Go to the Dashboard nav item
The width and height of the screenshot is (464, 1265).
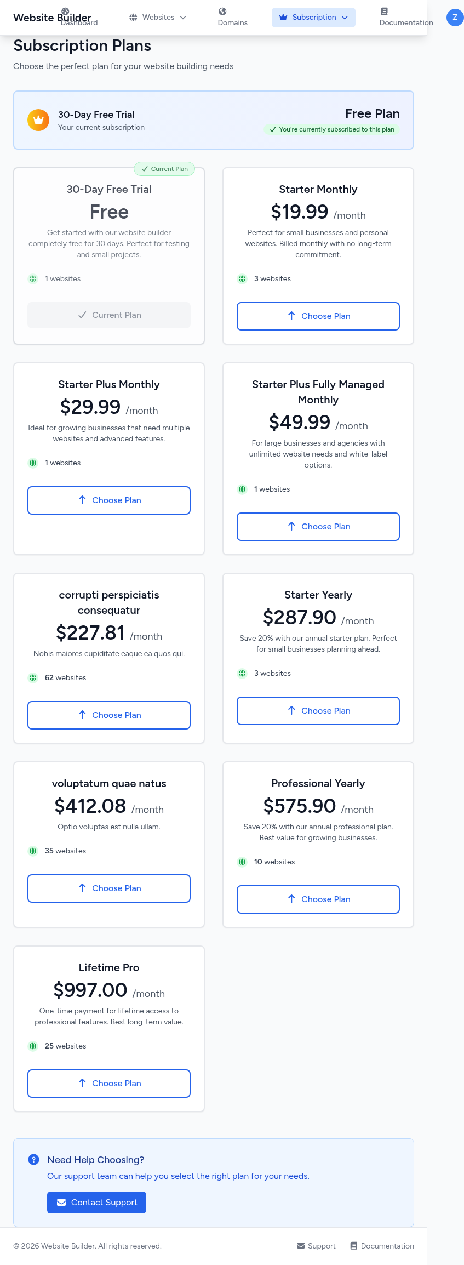point(79,22)
